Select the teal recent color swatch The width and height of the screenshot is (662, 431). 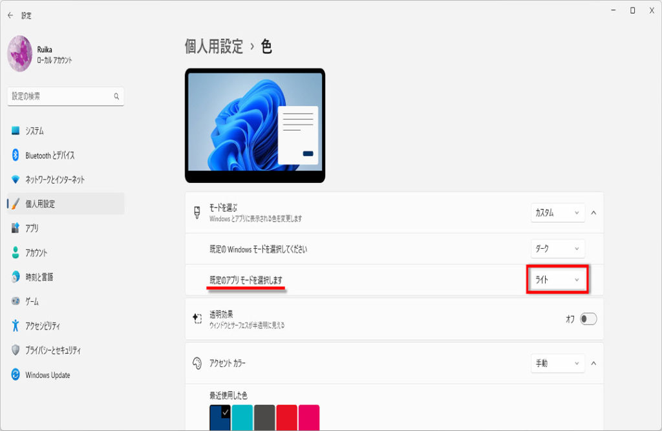(x=242, y=417)
